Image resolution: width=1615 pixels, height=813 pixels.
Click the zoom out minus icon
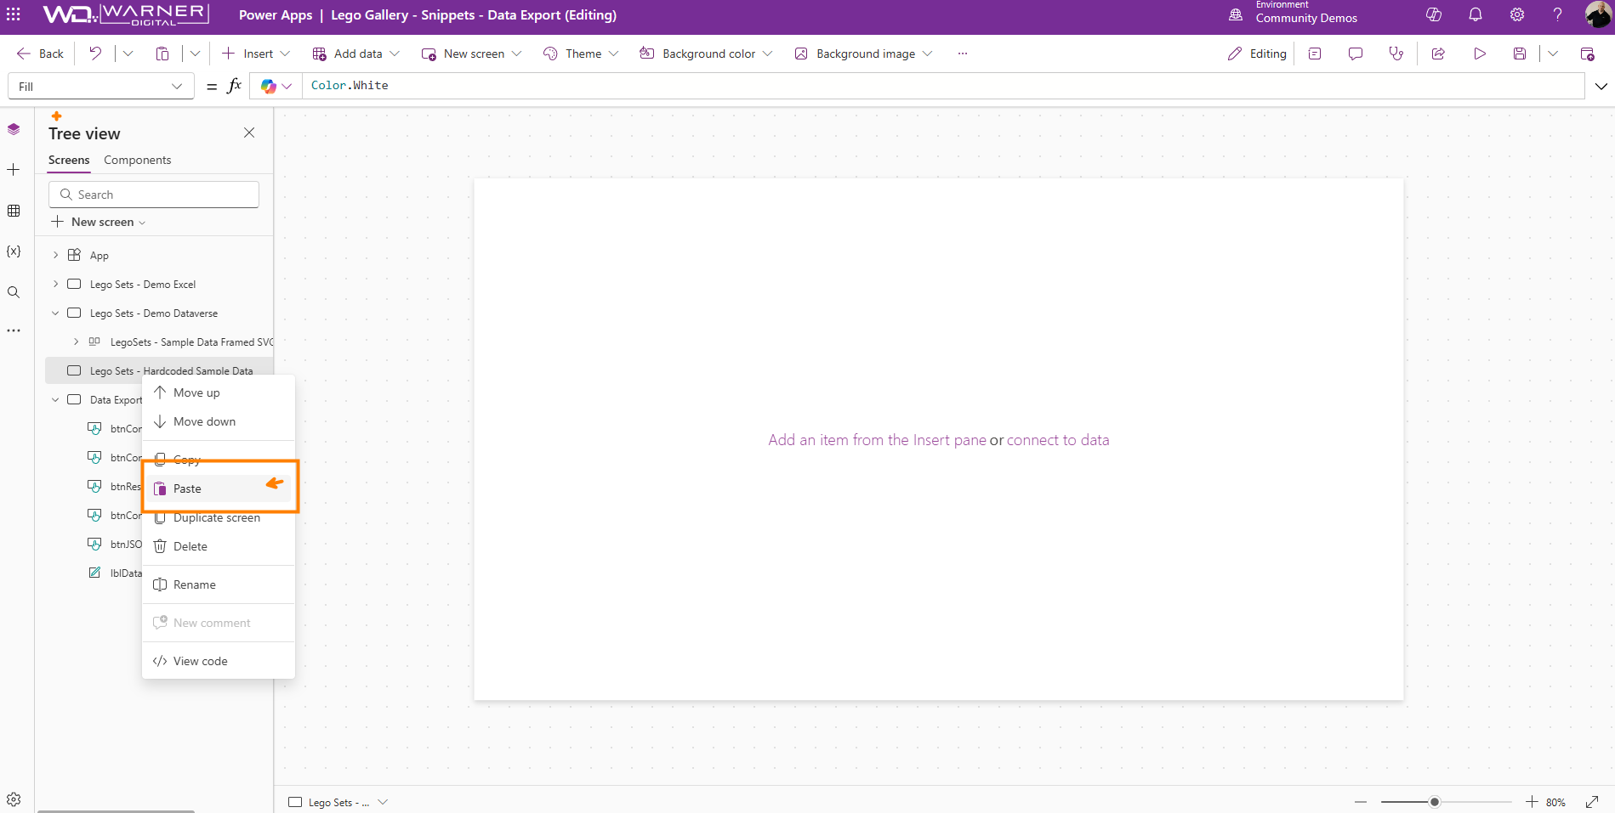1361,802
